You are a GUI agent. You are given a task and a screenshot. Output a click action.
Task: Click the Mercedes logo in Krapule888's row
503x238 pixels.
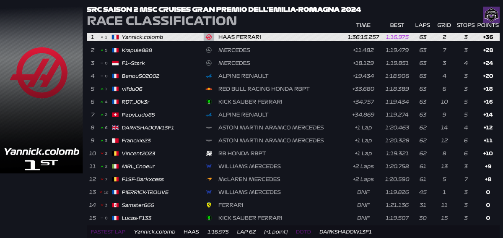pyautogui.click(x=209, y=50)
